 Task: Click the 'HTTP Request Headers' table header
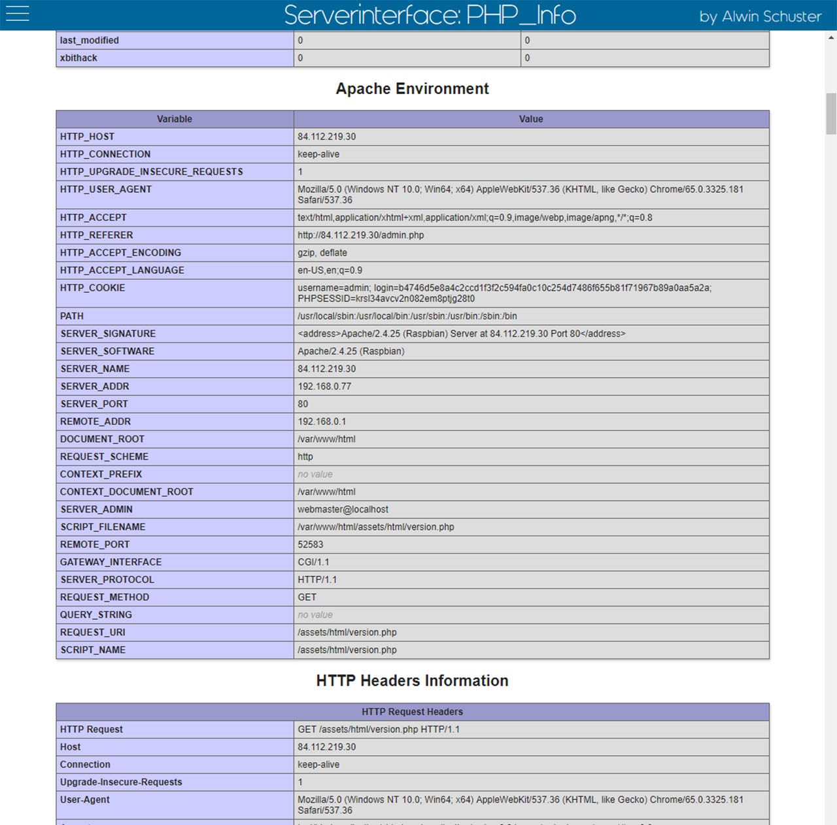[413, 712]
